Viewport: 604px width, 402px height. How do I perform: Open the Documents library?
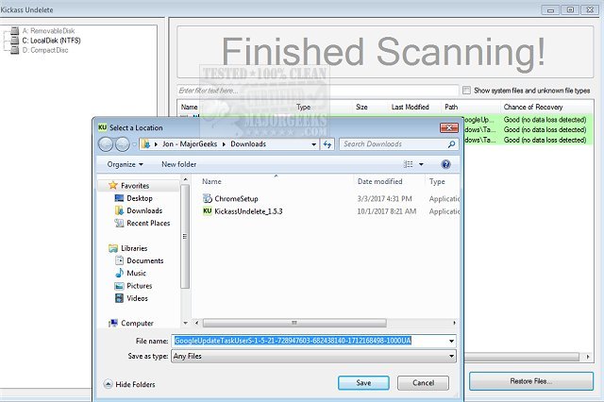click(x=144, y=260)
